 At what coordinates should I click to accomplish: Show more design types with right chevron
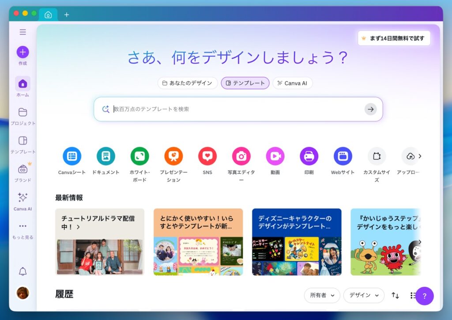420,156
